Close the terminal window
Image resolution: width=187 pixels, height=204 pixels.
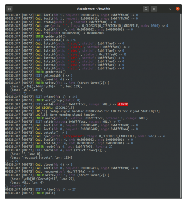coord(178,9)
